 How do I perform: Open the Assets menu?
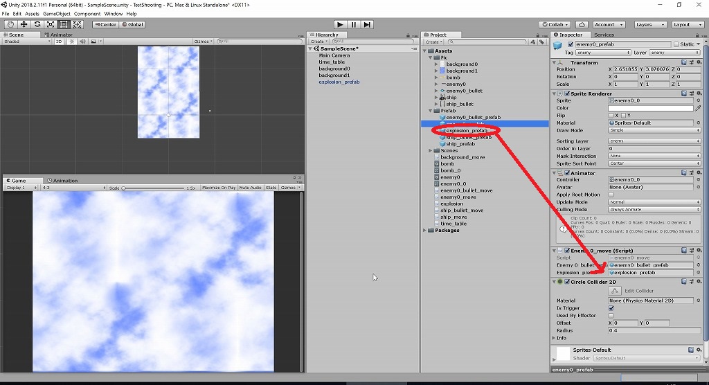click(x=32, y=14)
